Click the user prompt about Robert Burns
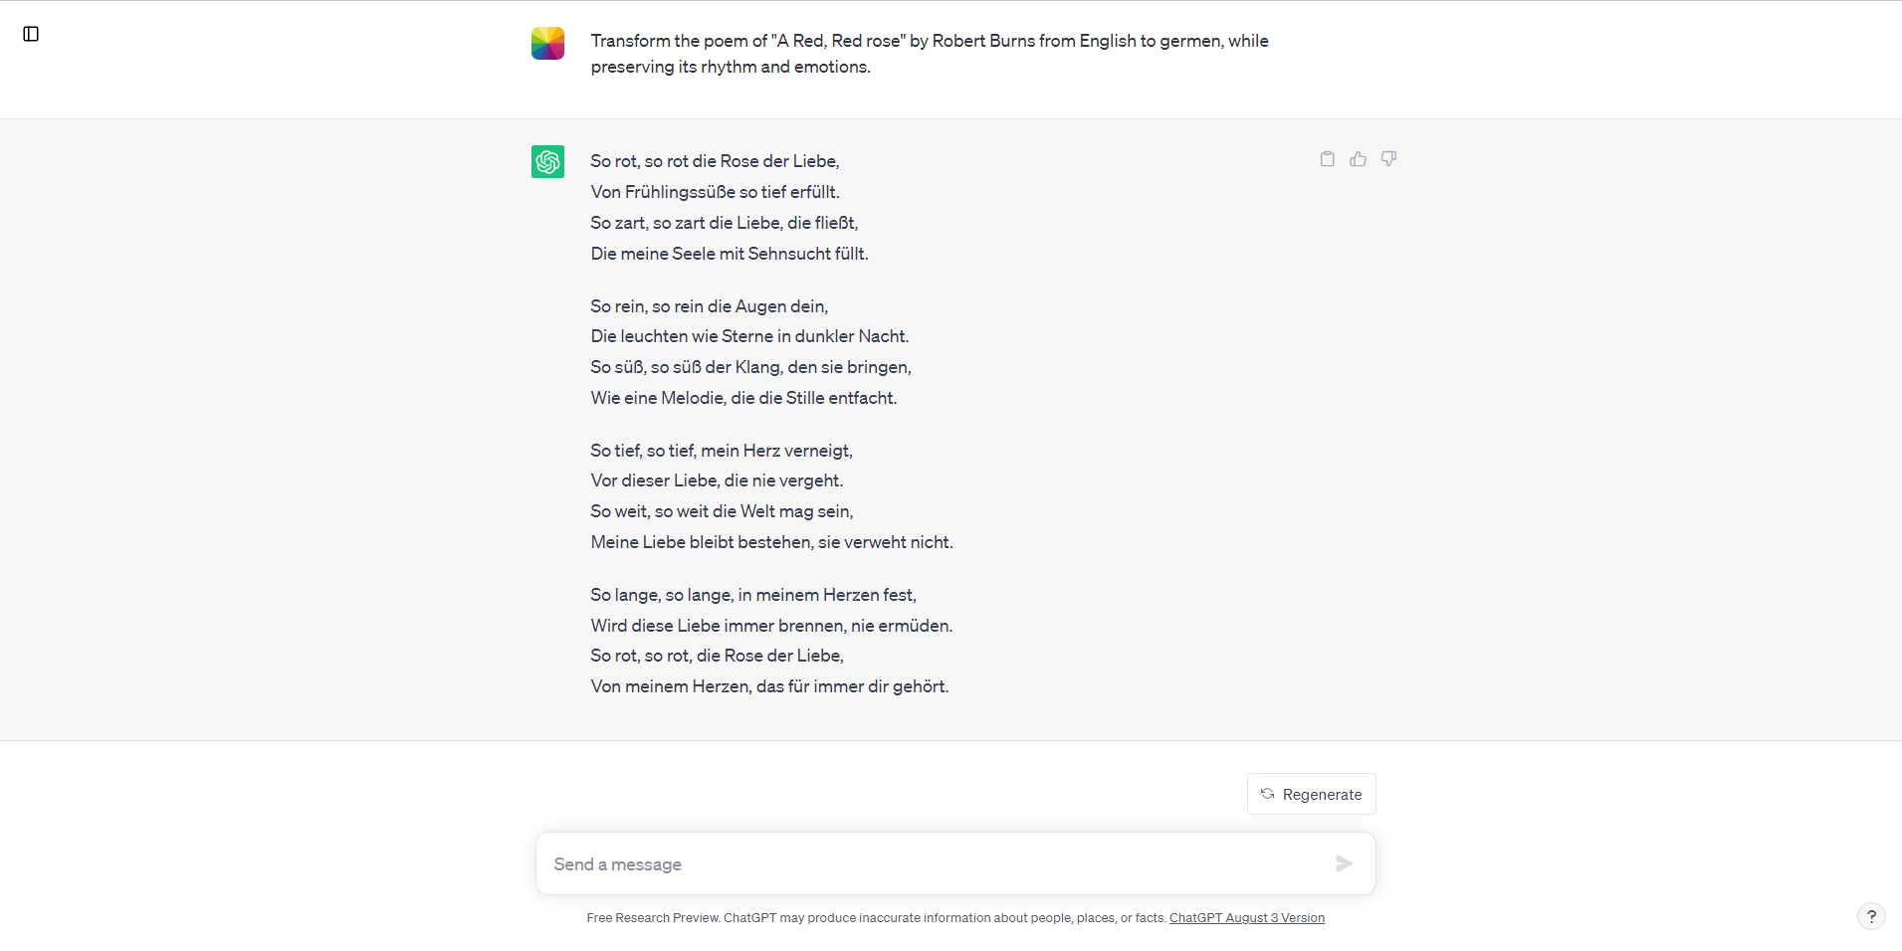The height and width of the screenshot is (951, 1902). [x=930, y=54]
